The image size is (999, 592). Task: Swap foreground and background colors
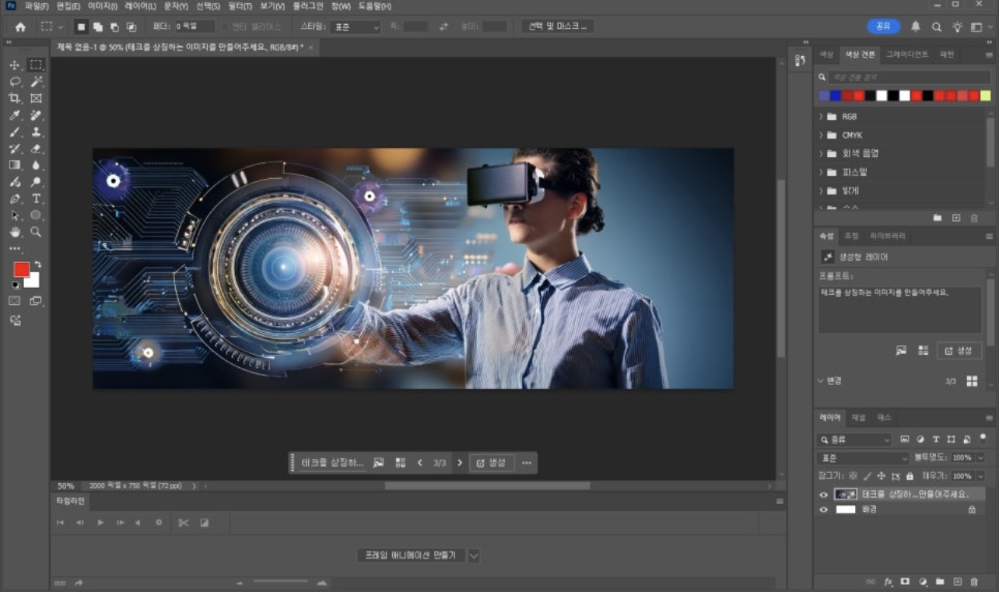[37, 264]
